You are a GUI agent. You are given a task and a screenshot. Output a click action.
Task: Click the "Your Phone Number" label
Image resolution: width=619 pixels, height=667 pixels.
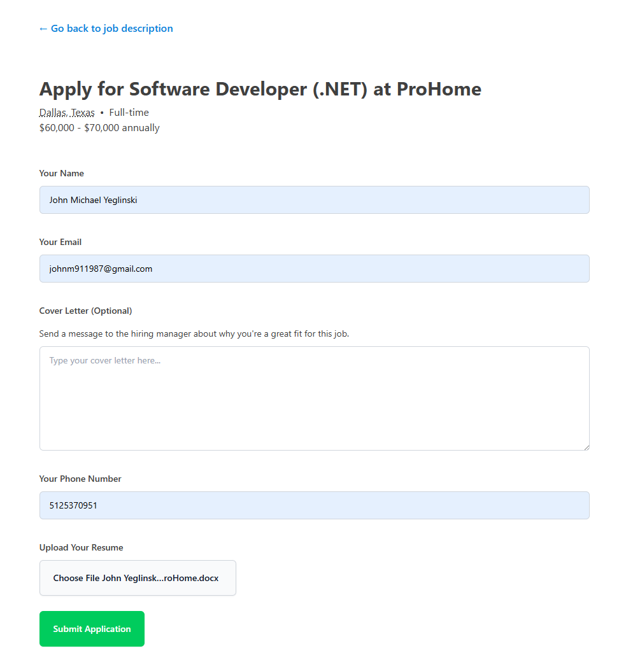pyautogui.click(x=80, y=479)
